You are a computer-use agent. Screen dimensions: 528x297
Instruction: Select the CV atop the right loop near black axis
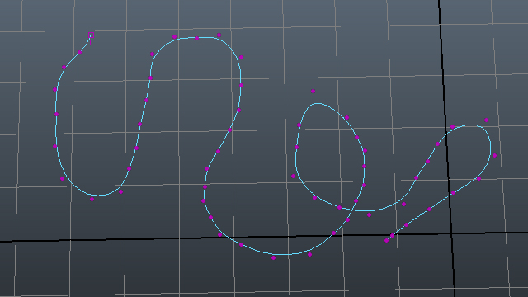pyautogui.click(x=453, y=127)
